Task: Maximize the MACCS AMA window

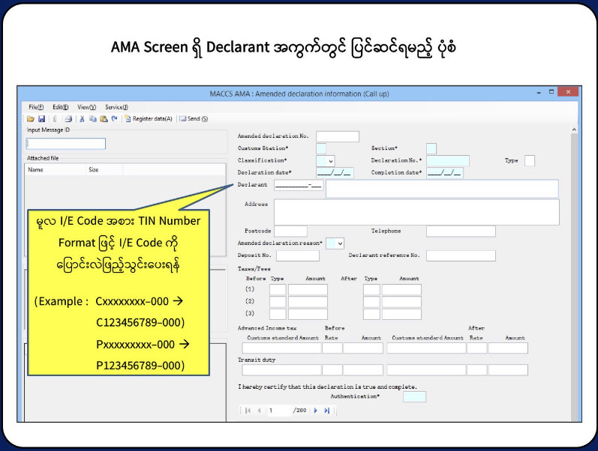Action: click(551, 92)
